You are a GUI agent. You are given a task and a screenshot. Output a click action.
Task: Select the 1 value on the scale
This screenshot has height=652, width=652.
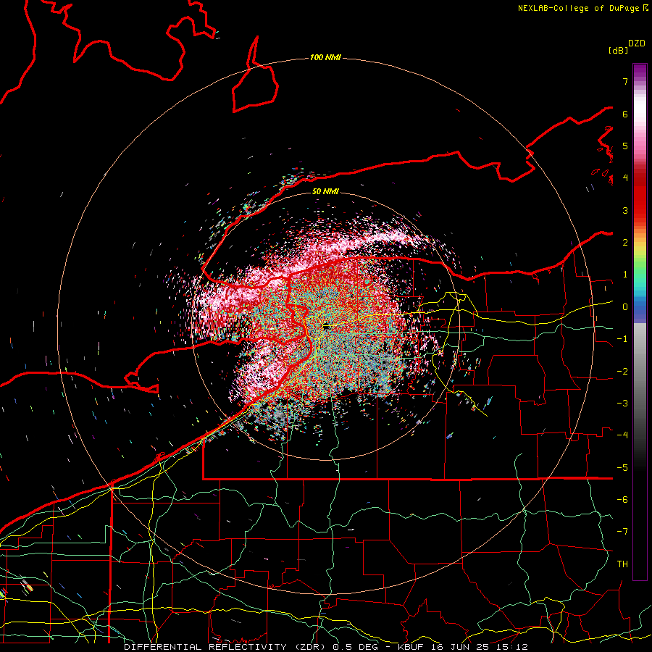tap(625, 275)
